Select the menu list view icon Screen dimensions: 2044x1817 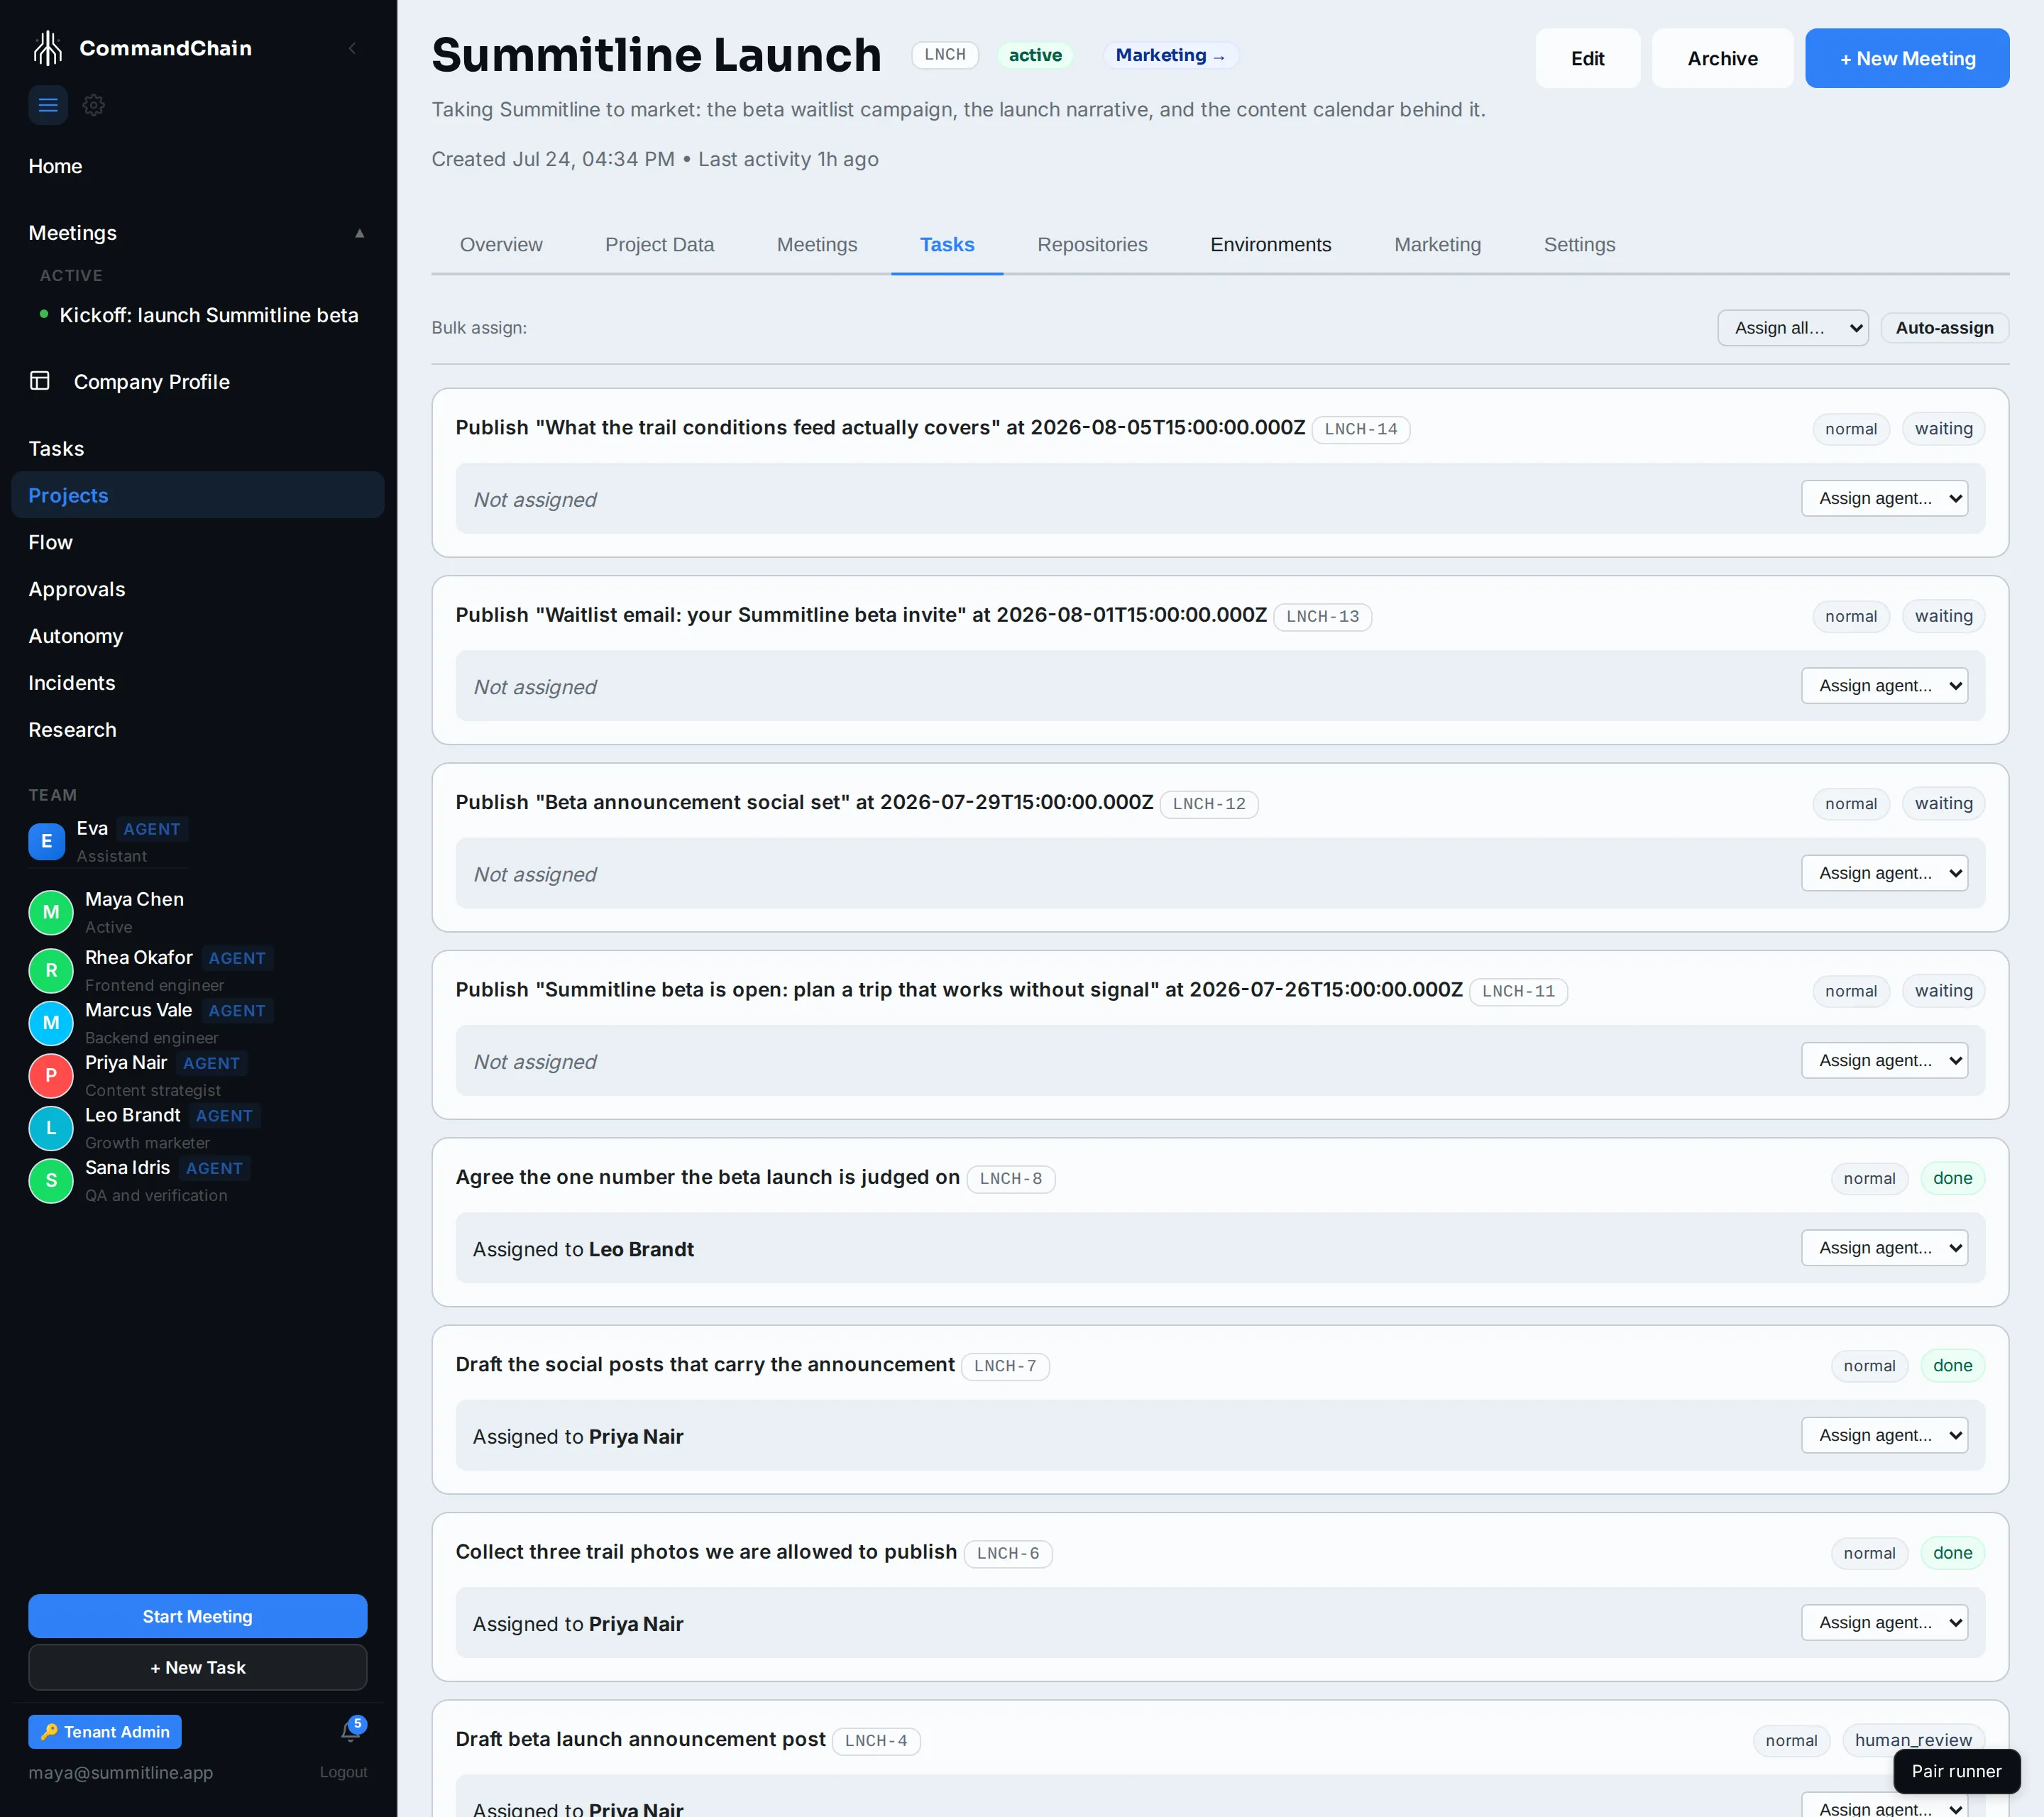coord(48,105)
